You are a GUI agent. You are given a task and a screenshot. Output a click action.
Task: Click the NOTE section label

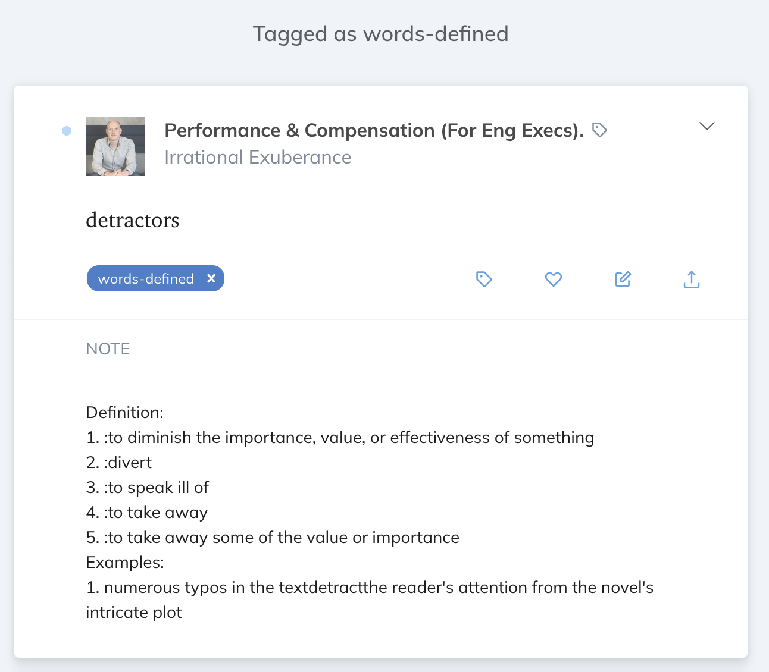pyautogui.click(x=108, y=348)
